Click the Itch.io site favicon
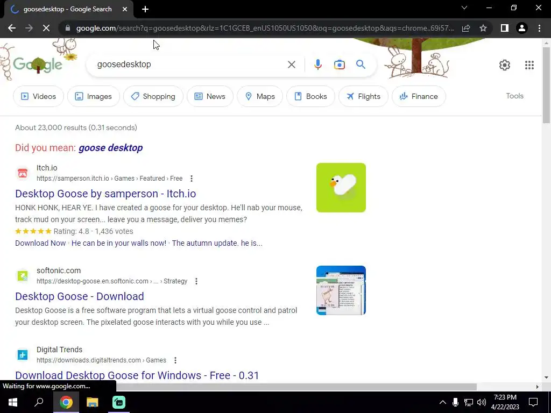The image size is (551, 413). point(23,173)
